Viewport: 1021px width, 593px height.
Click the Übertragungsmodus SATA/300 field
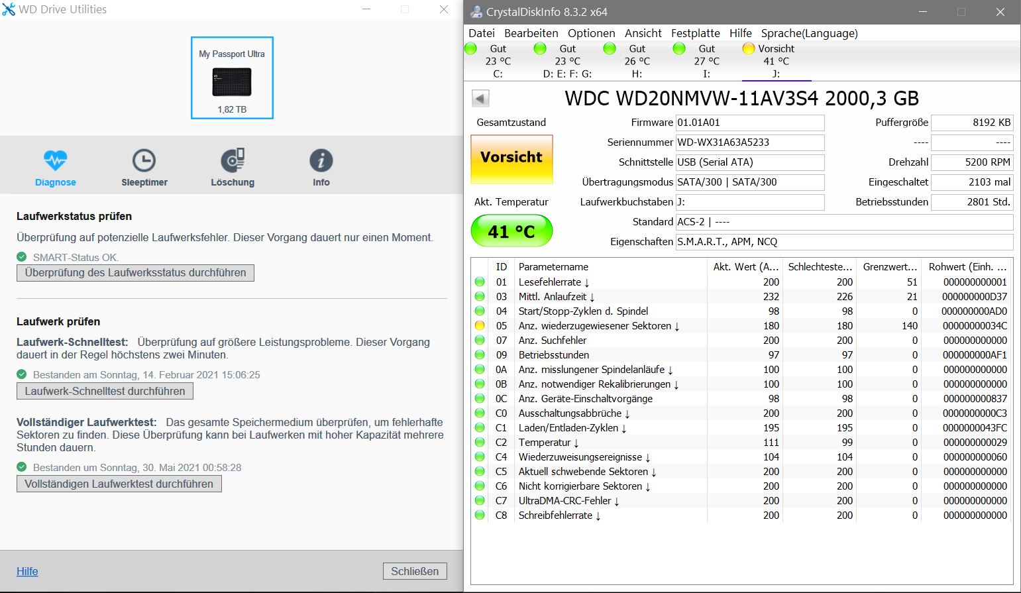pos(750,182)
